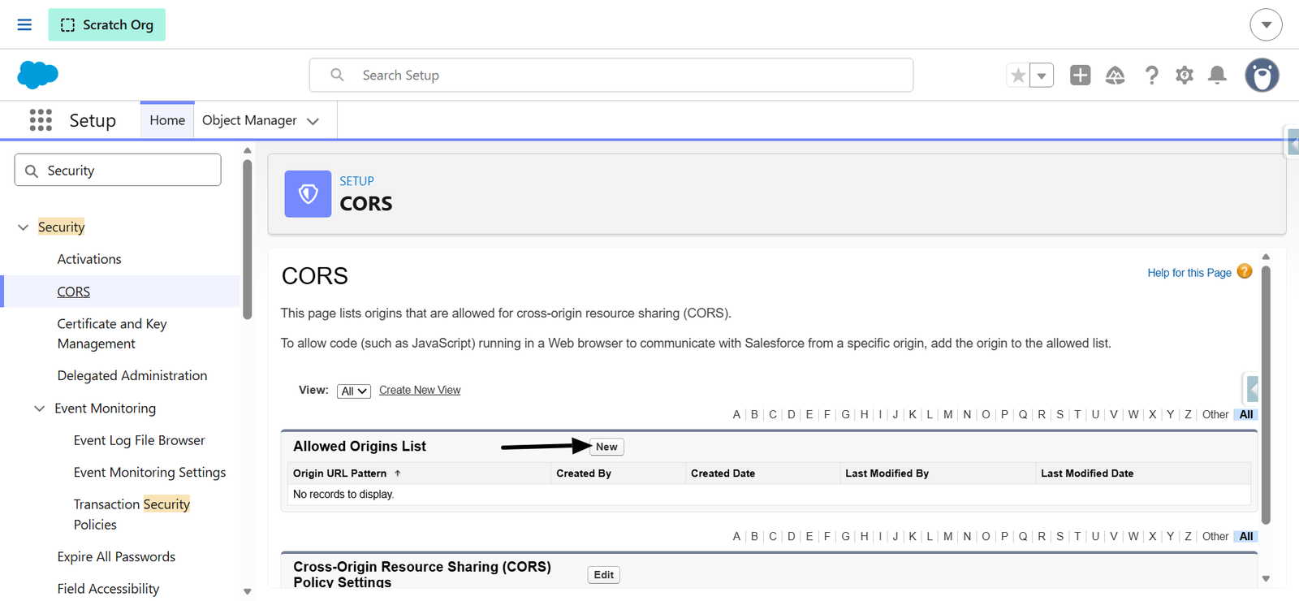Open the Object Manager tab

[249, 120]
